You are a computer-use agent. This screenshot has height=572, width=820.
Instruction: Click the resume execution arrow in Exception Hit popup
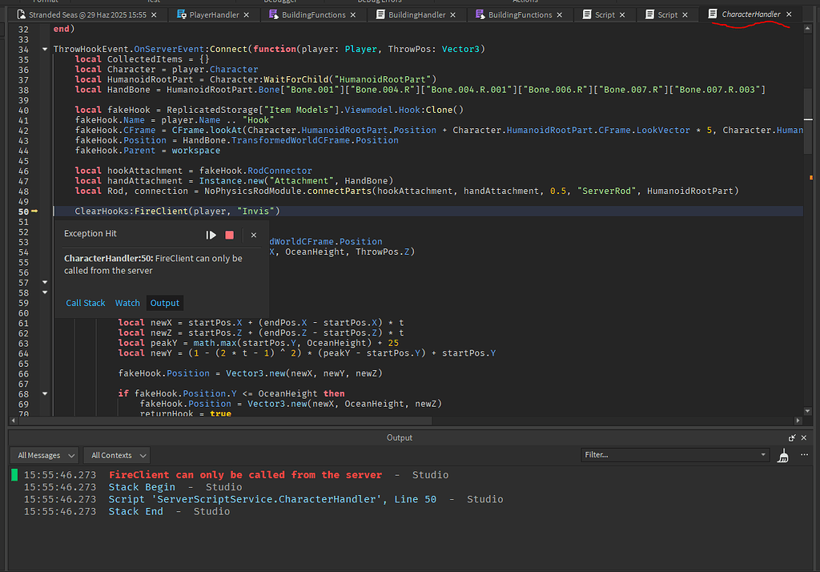[x=211, y=235]
